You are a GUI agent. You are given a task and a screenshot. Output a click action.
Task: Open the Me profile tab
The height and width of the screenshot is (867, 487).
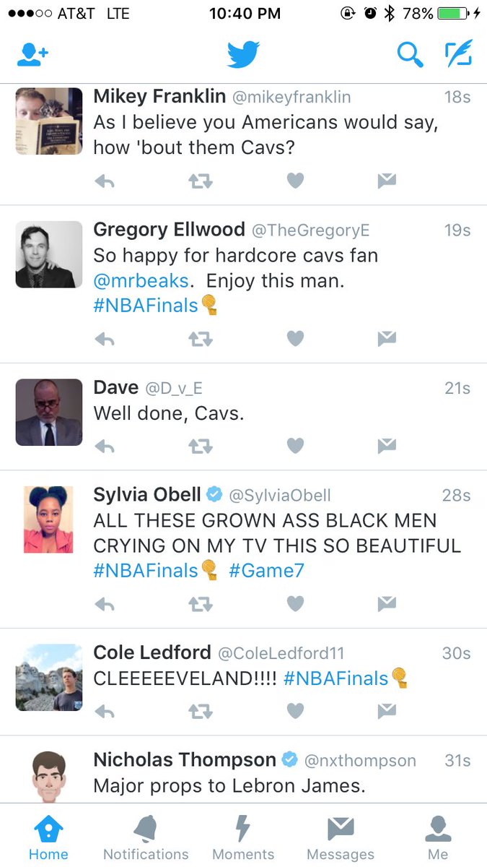pos(438,838)
